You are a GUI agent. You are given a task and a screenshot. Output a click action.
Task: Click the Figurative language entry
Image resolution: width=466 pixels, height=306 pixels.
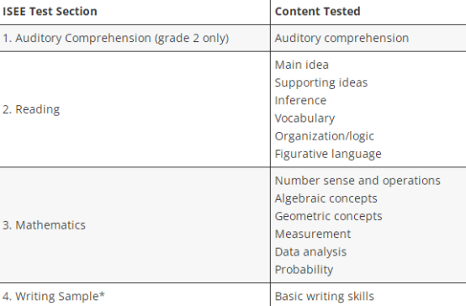click(328, 154)
